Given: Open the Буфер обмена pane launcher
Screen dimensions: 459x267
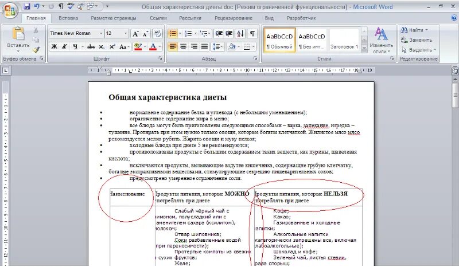Looking at the screenshot, I should coord(41,58).
